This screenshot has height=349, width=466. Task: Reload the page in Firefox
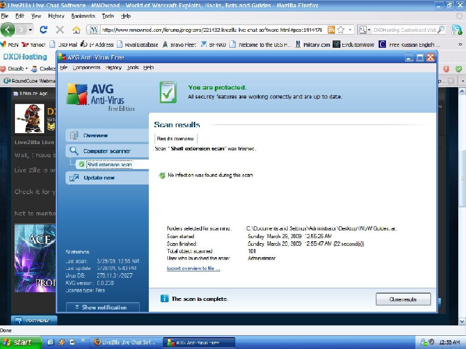click(43, 30)
